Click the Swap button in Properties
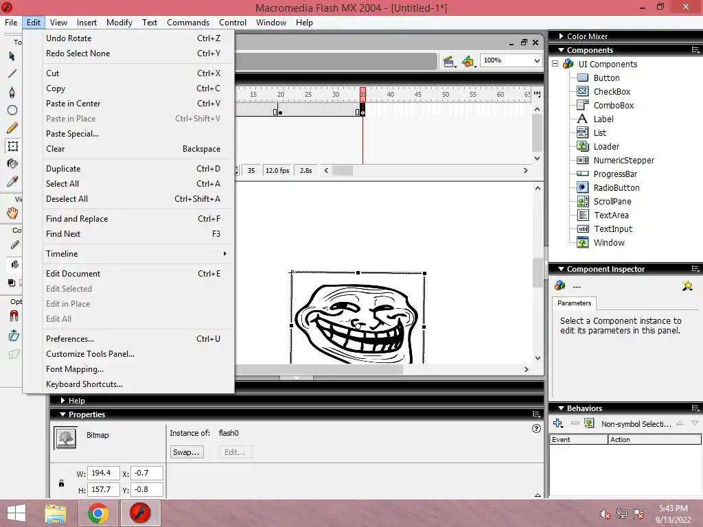The width and height of the screenshot is (703, 527). coord(187,452)
